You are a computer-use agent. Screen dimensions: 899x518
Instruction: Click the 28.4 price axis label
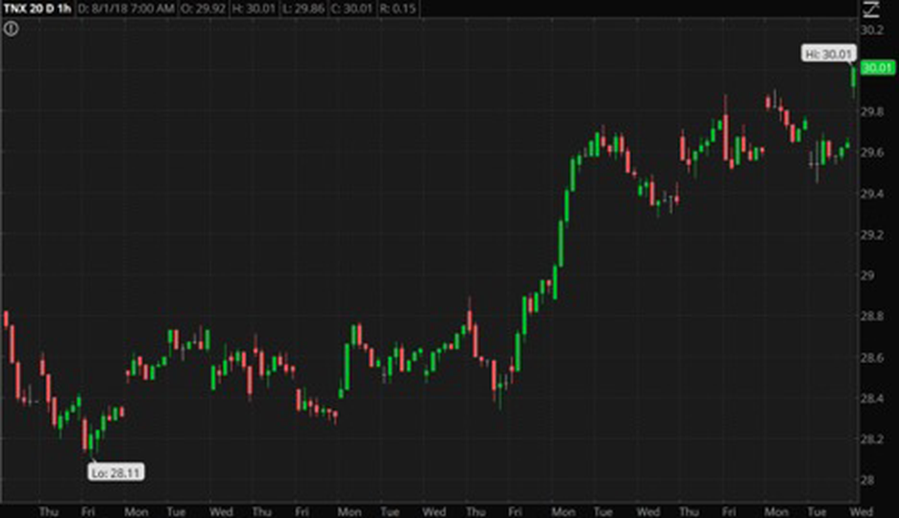(871, 399)
